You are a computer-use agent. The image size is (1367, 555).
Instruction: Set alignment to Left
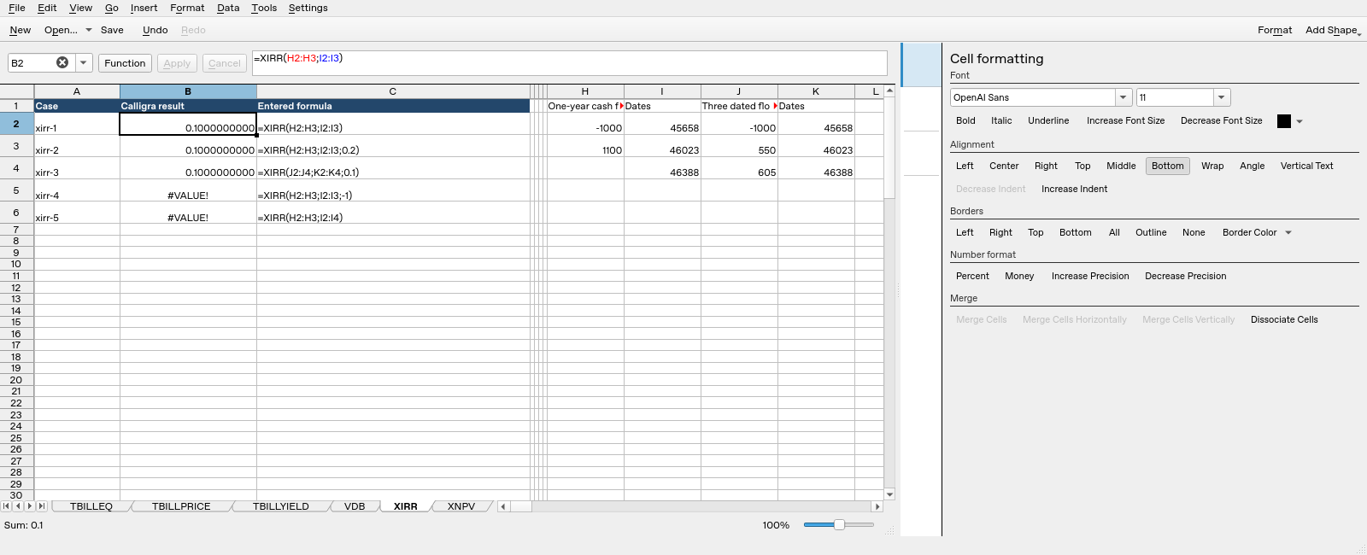tap(965, 166)
